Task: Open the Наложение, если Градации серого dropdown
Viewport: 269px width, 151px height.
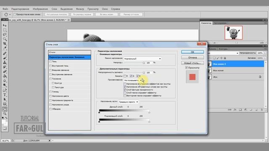Action: pos(128,102)
